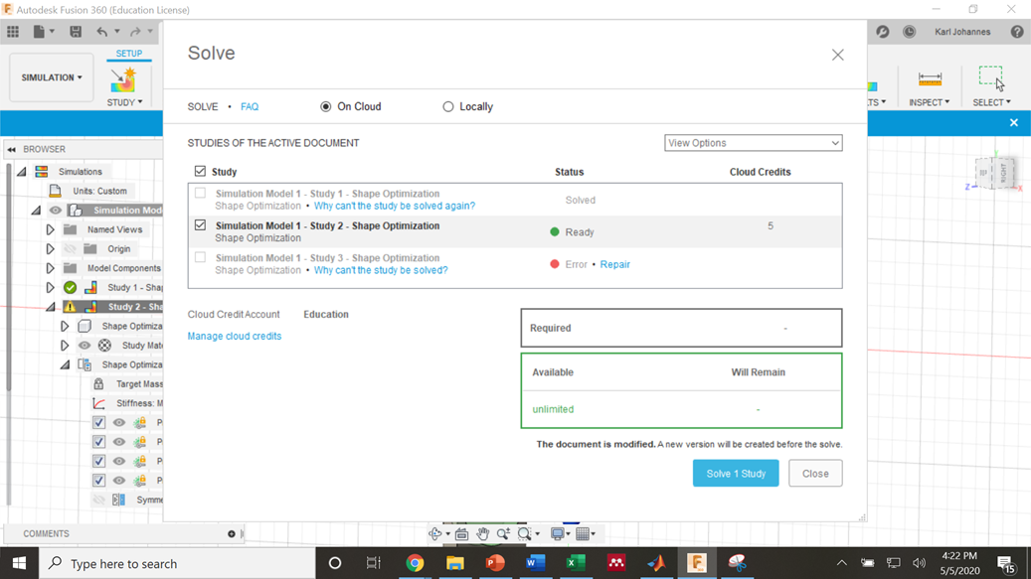Screen dimensions: 1031x579
Task: Add a comment with plus icon
Action: tap(232, 533)
